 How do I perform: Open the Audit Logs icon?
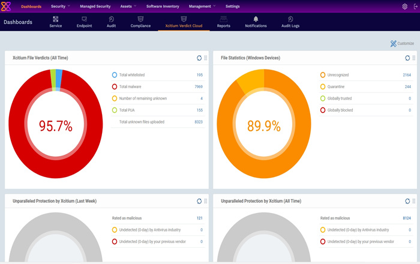(x=290, y=19)
